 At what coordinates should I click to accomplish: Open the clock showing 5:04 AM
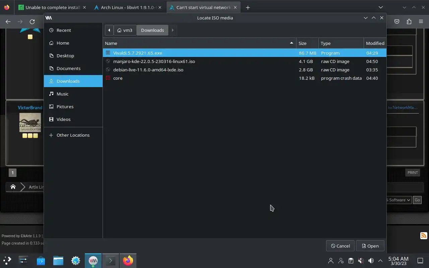point(398,261)
